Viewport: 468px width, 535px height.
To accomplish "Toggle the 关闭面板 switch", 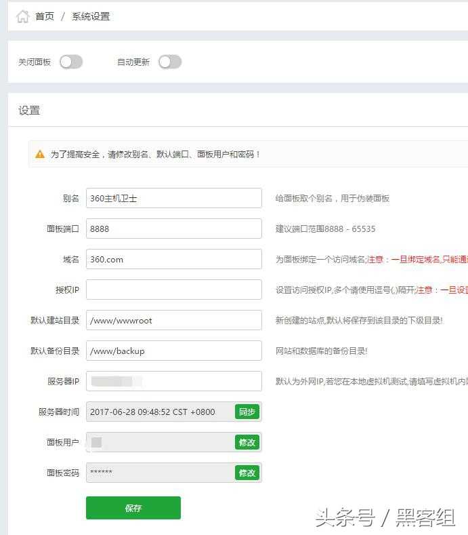I will point(71,62).
